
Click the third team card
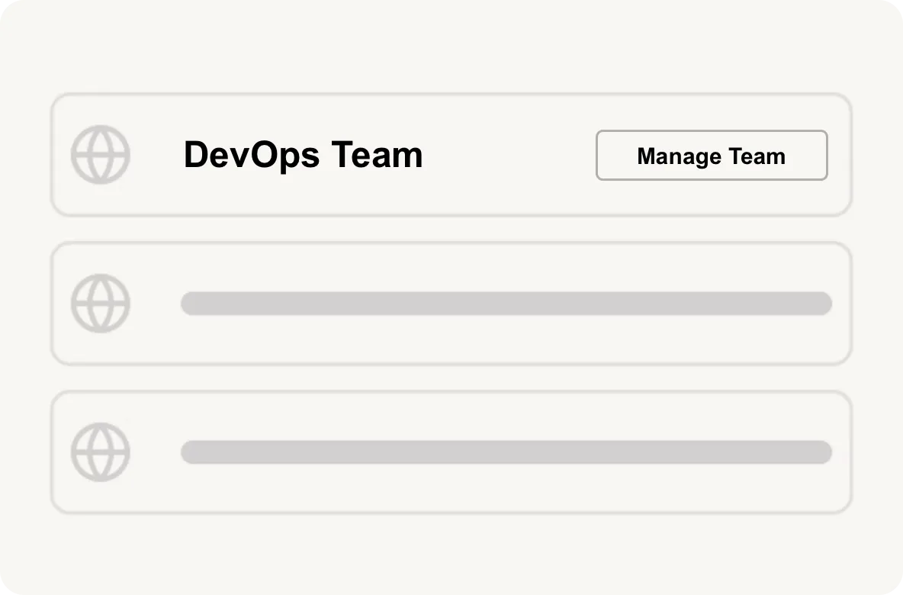coord(451,452)
